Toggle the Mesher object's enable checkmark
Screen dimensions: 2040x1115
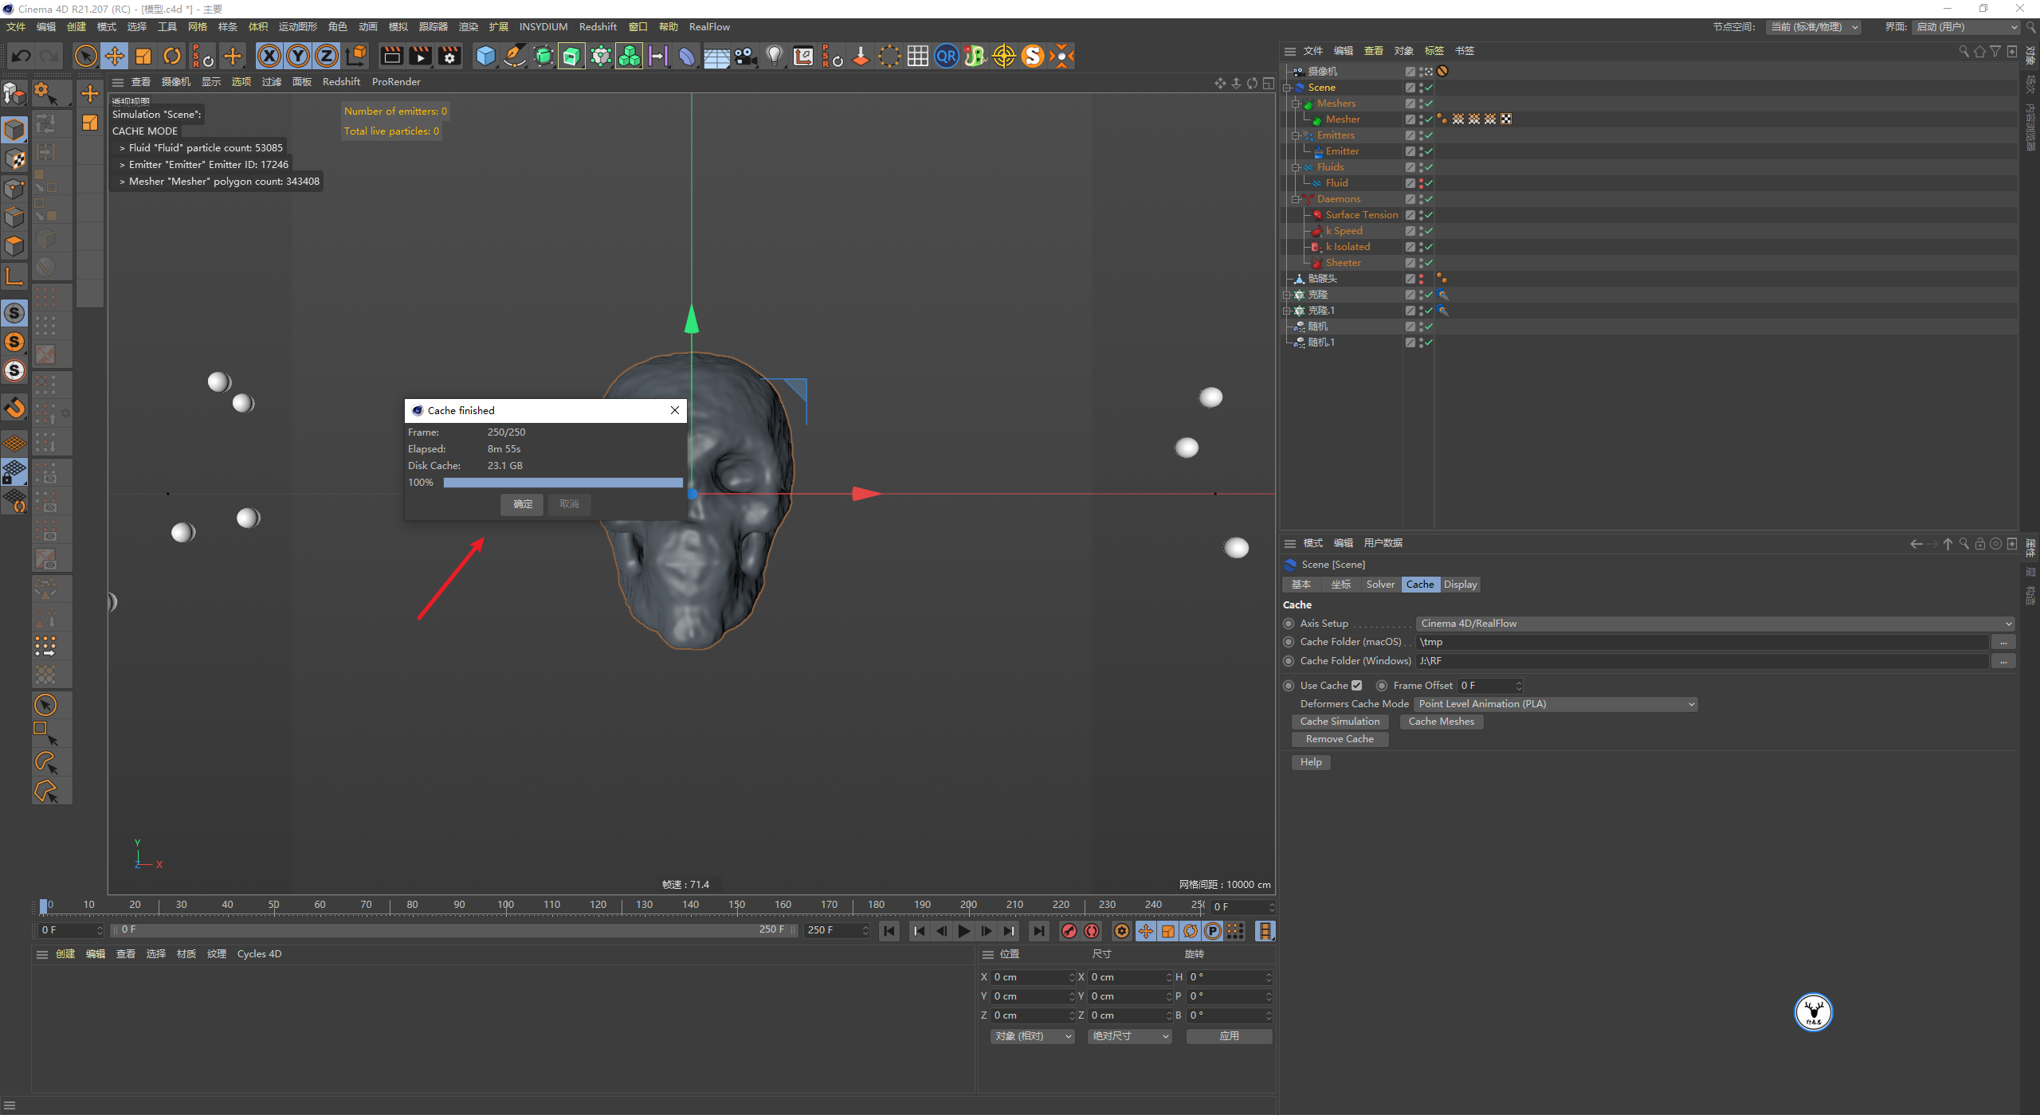pos(1429,119)
